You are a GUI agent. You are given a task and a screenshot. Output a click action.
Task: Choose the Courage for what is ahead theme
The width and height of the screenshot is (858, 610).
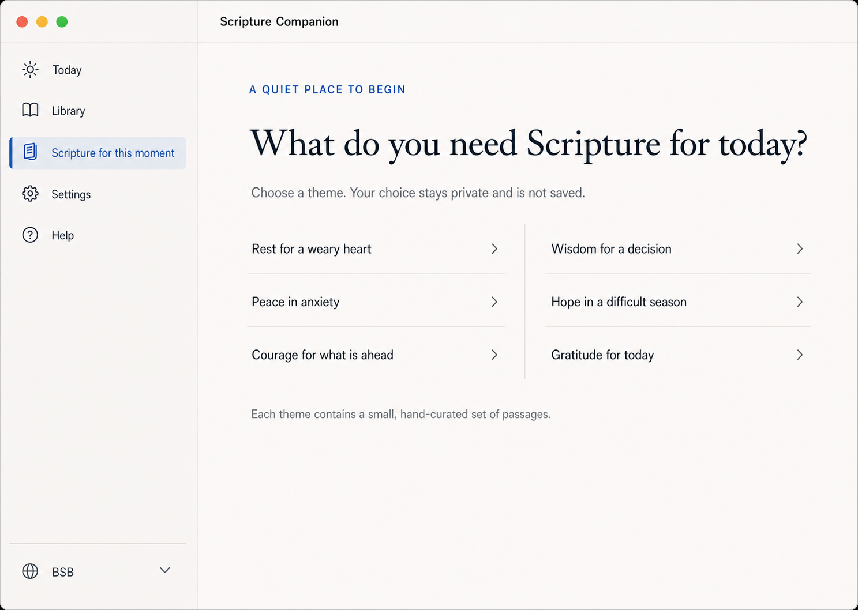pos(376,355)
